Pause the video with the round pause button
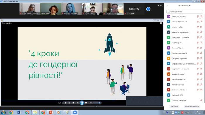Viewport: 205px width, 115px height. click(x=82, y=103)
